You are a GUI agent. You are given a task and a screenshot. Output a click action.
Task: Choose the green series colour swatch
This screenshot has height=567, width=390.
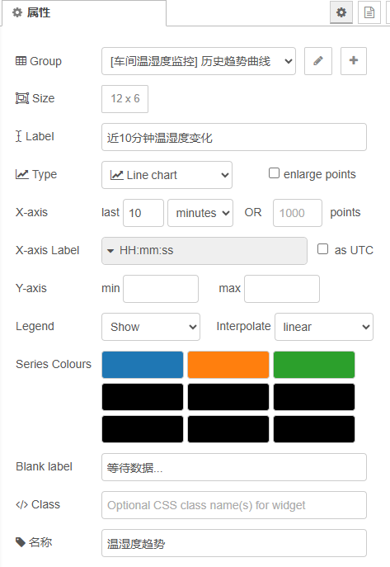(314, 365)
